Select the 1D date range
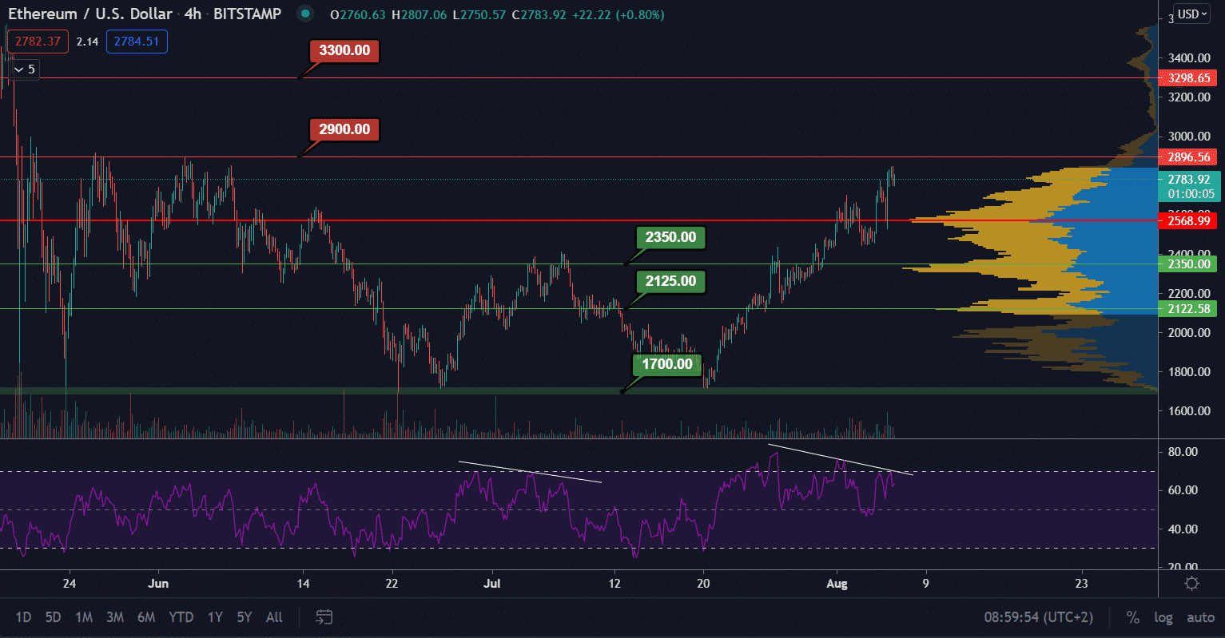 24,617
